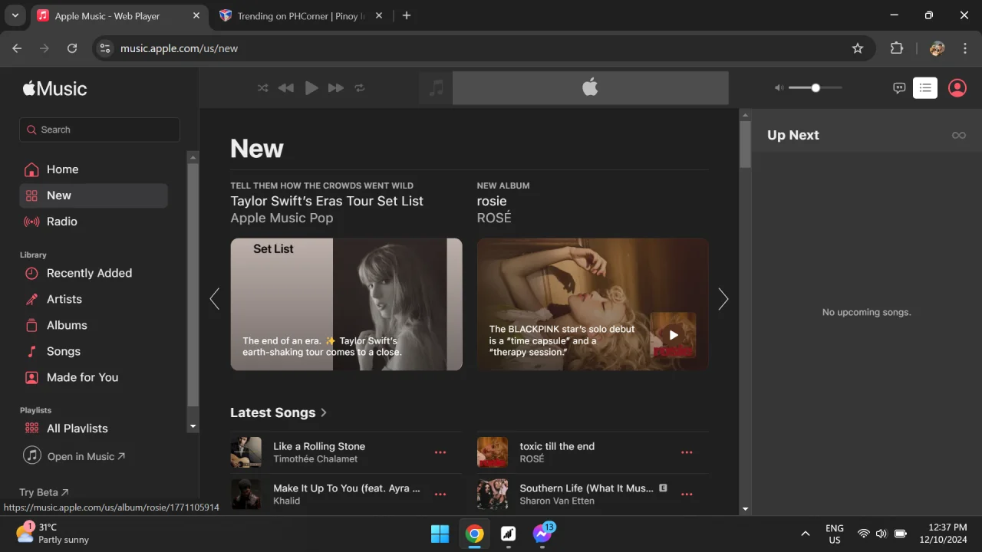Image resolution: width=982 pixels, height=552 pixels.
Task: Open more options for Make It Up To You
Action: click(440, 495)
